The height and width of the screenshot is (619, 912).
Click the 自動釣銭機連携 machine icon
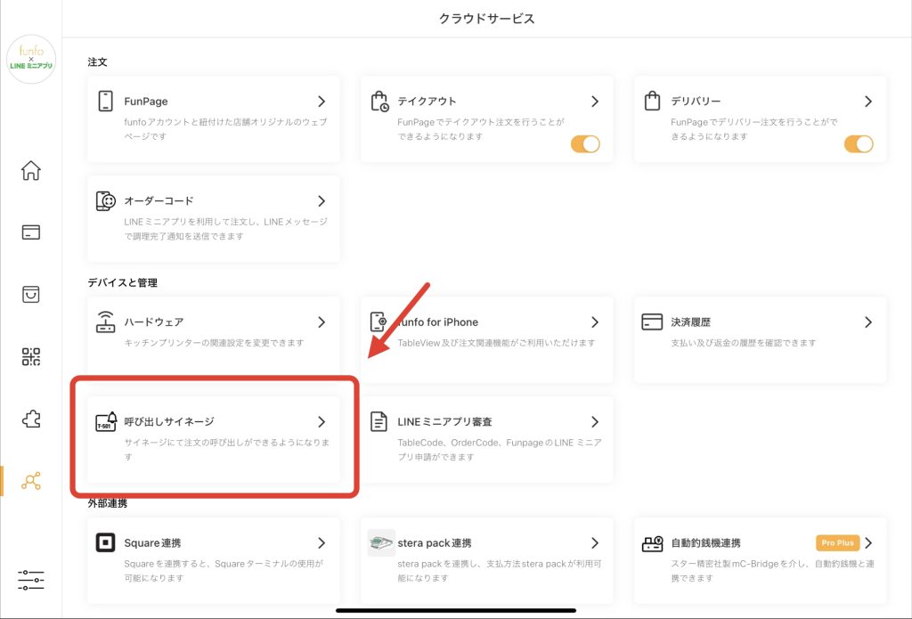pos(653,543)
